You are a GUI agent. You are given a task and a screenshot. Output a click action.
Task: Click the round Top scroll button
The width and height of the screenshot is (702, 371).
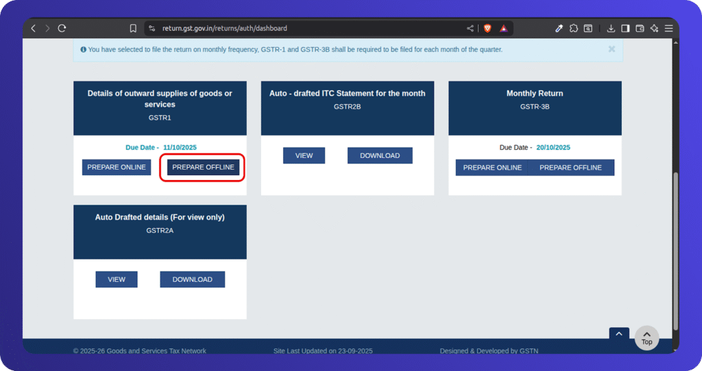pos(646,337)
